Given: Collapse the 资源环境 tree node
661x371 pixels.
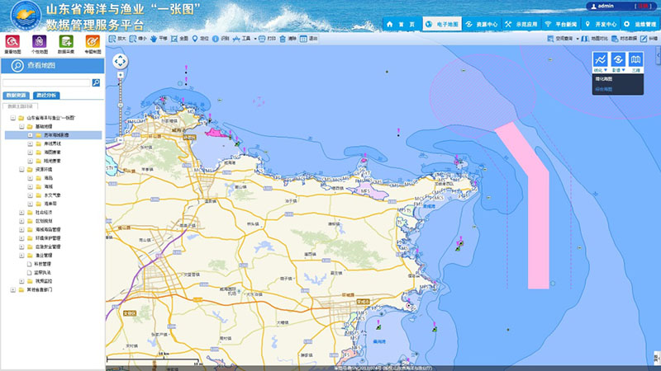Looking at the screenshot, I should 21,170.
